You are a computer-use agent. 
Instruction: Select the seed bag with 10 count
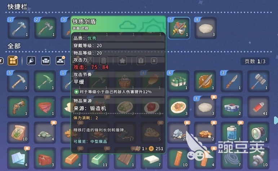tap(18, 133)
